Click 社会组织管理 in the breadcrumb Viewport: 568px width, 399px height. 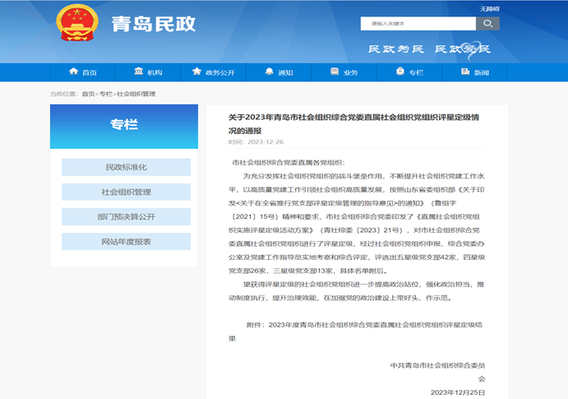click(x=136, y=94)
